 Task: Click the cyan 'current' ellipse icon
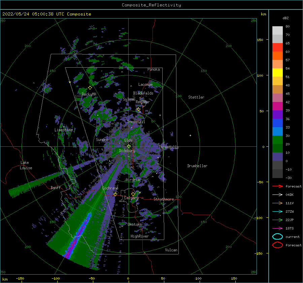[277, 237]
